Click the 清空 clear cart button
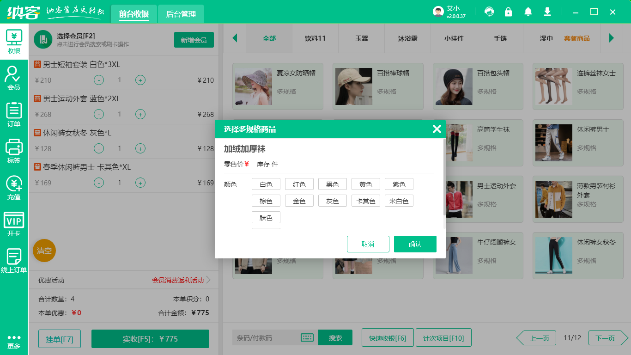Screen dimensions: 631x355 (44, 251)
